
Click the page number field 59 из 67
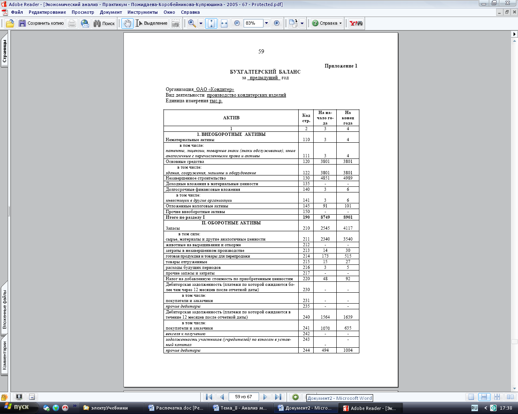pyautogui.click(x=244, y=397)
